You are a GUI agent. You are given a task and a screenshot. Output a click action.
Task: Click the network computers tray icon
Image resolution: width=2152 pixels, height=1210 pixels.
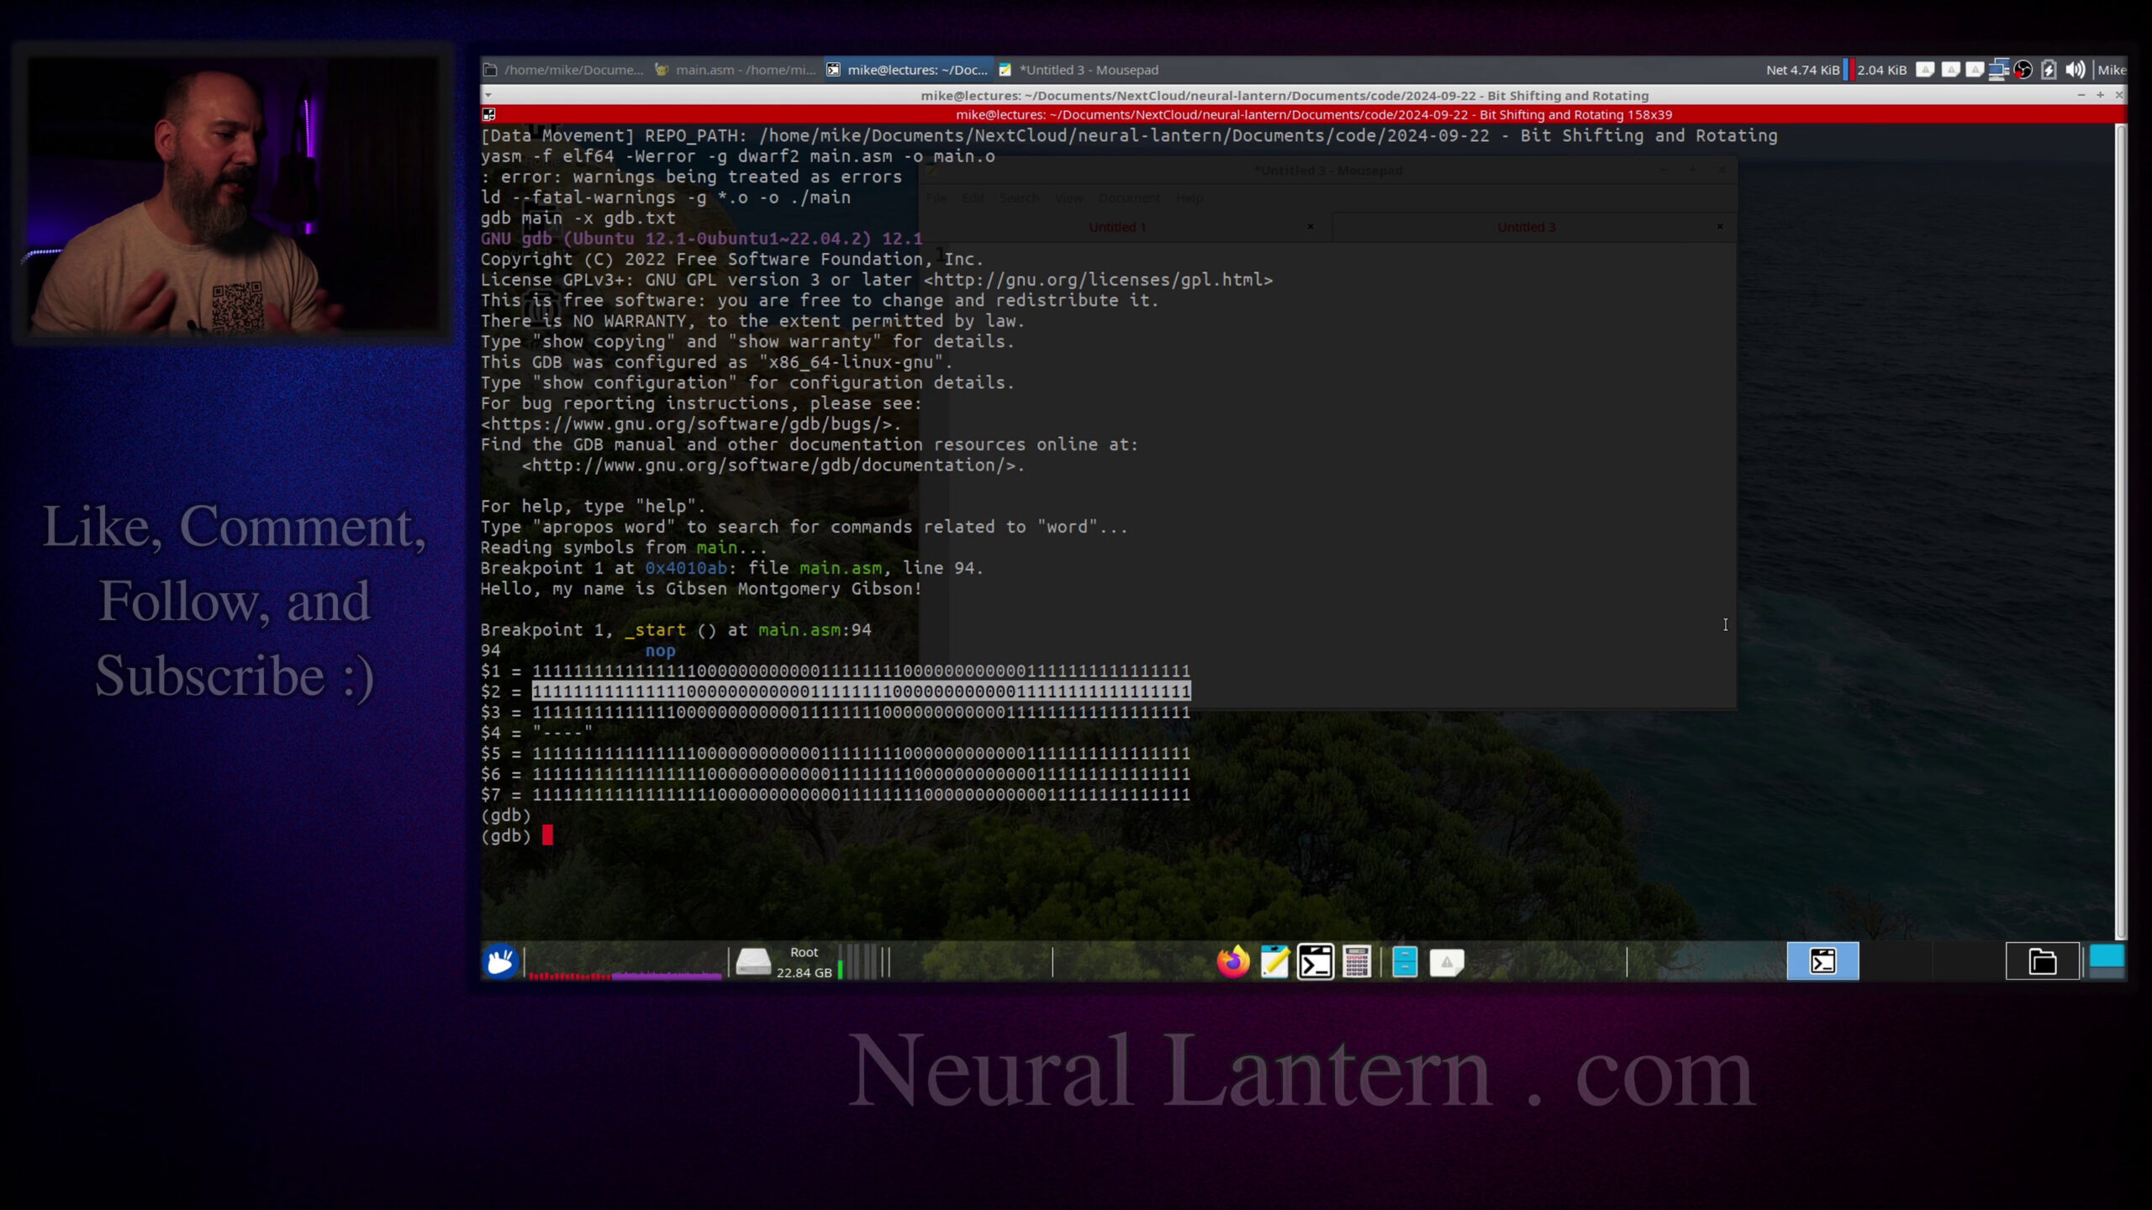click(1999, 70)
